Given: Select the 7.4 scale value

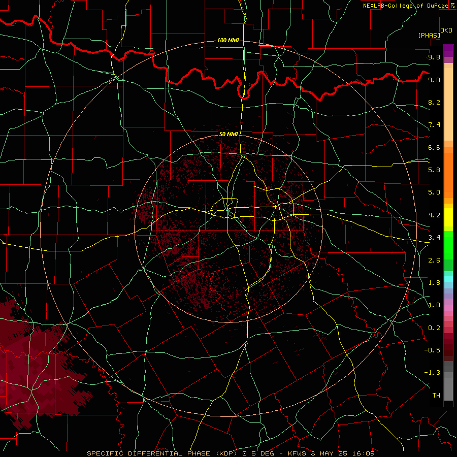Looking at the screenshot, I should (434, 125).
